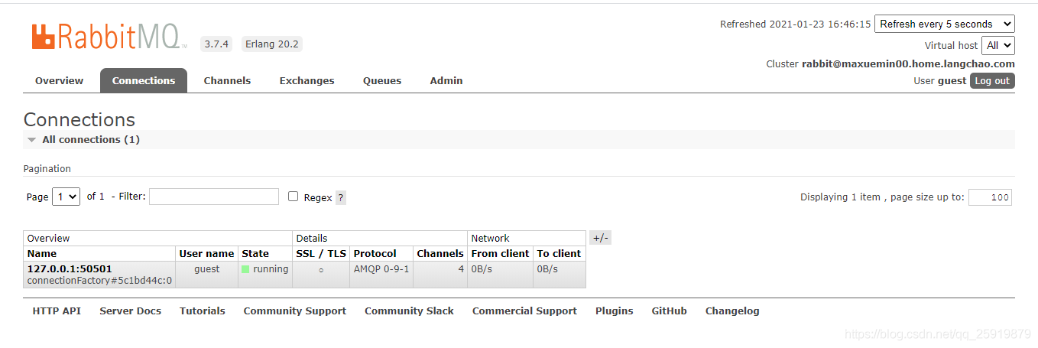Switch to the Overview tab
The image size is (1038, 348).
(x=59, y=80)
